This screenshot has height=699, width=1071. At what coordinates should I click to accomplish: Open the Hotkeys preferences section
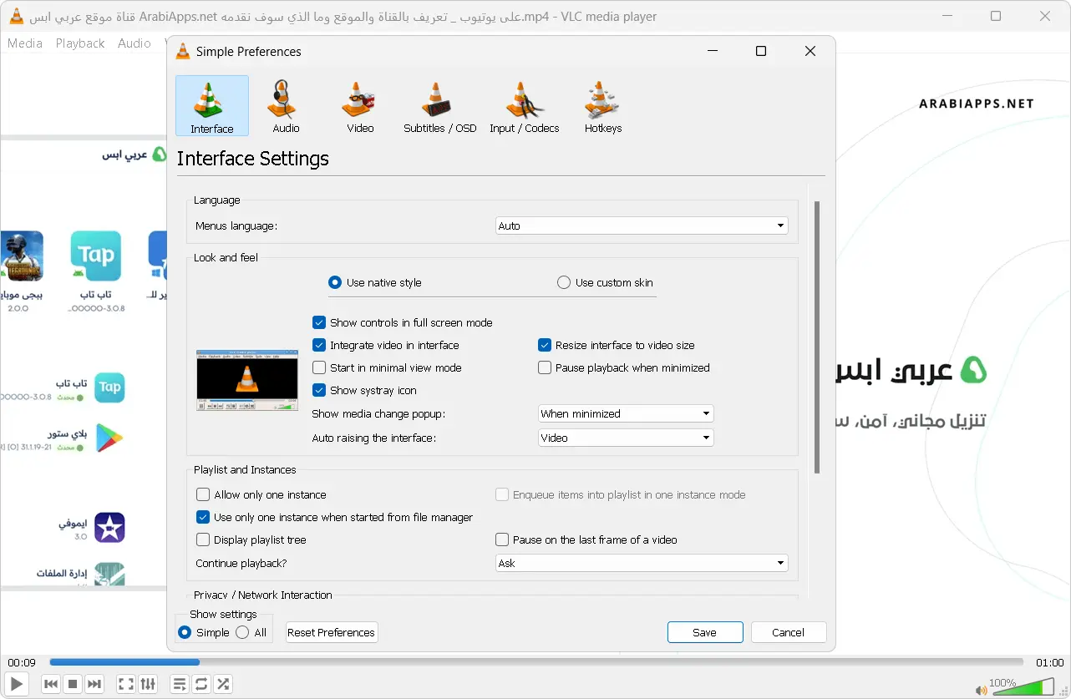pos(602,105)
